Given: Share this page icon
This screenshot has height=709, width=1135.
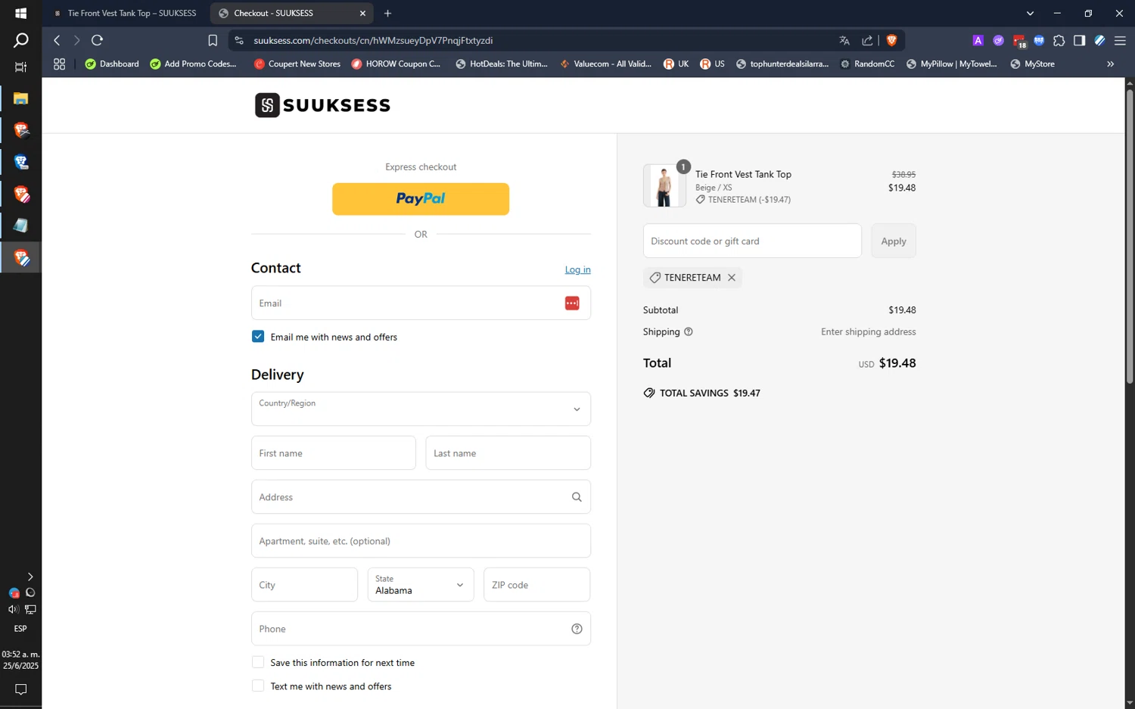Looking at the screenshot, I should [x=867, y=41].
